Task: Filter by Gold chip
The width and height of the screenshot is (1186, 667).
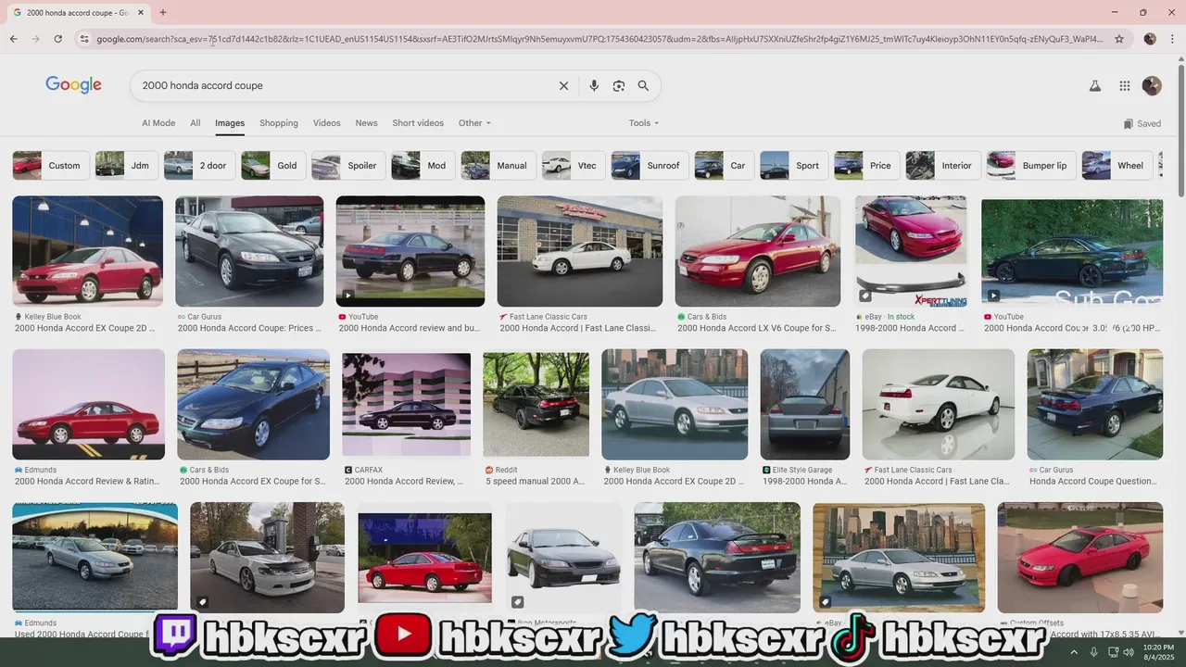Action: click(273, 166)
